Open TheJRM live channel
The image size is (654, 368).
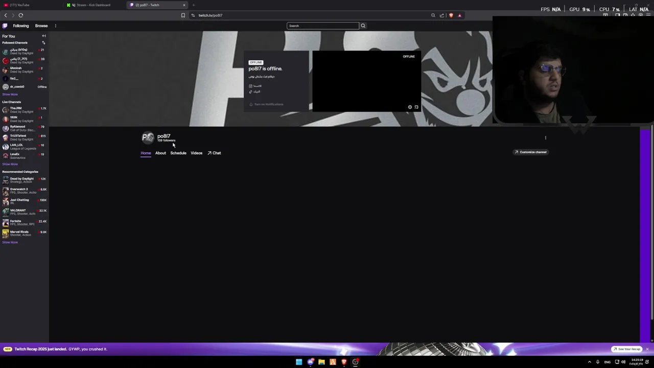(24, 109)
